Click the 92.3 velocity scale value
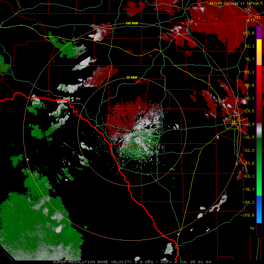264x264 pixels. point(250,46)
